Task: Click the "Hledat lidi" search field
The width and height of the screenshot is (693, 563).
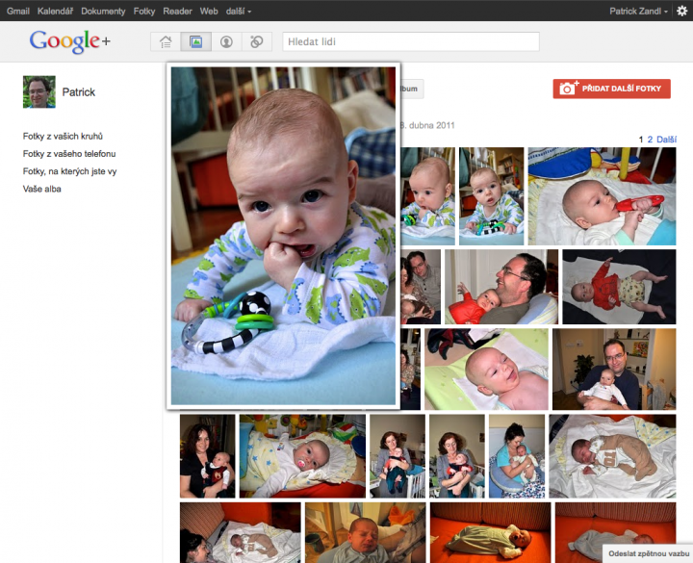Action: pyautogui.click(x=410, y=41)
